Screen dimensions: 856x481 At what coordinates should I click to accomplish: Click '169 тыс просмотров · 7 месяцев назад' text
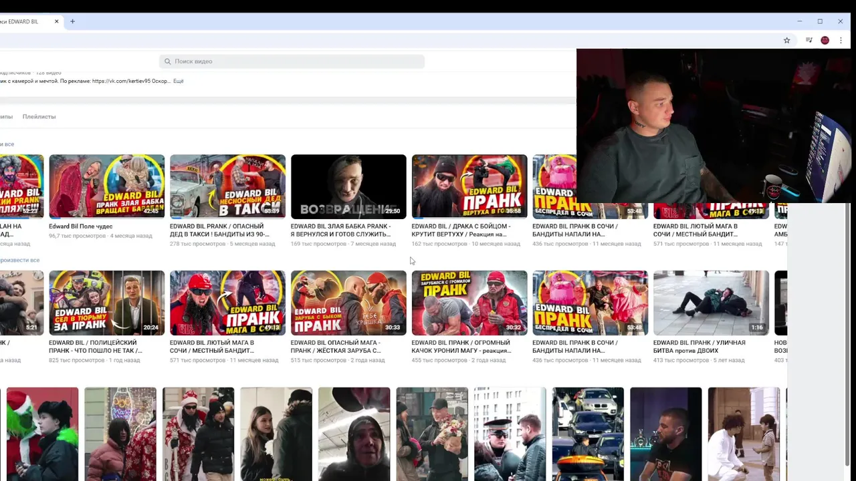[x=343, y=244]
